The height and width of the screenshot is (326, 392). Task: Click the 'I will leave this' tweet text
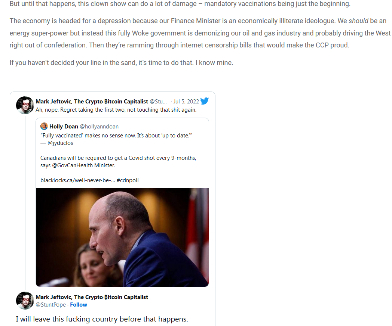(102, 319)
